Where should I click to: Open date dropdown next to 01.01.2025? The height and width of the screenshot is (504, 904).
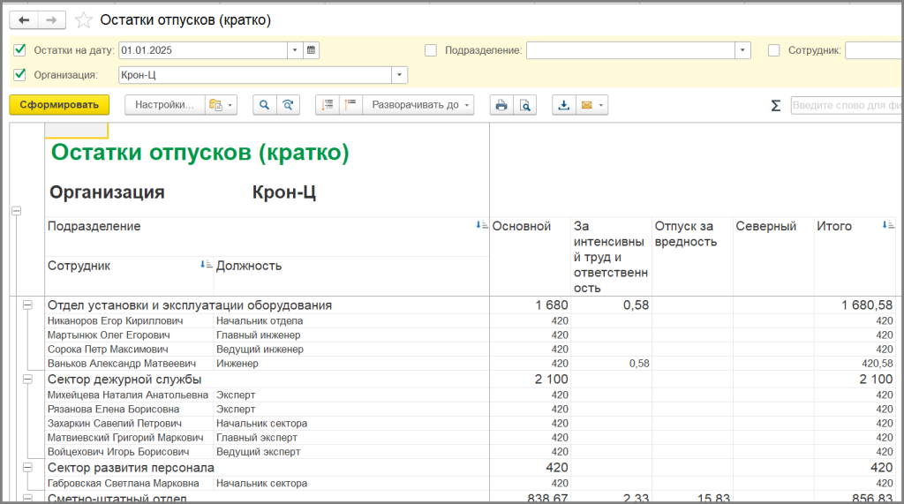(295, 50)
